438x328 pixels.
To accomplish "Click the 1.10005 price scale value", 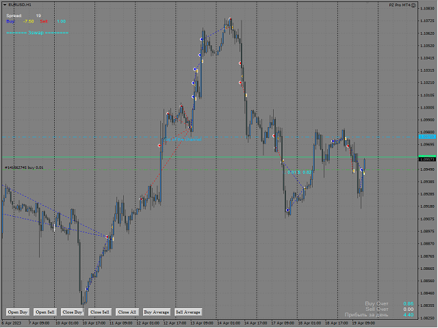I will 427,108.
